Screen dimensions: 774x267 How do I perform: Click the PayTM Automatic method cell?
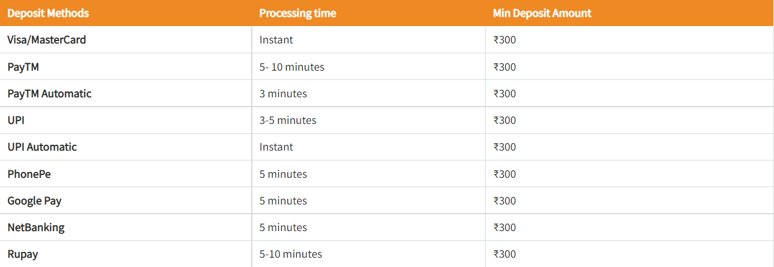coord(49,93)
